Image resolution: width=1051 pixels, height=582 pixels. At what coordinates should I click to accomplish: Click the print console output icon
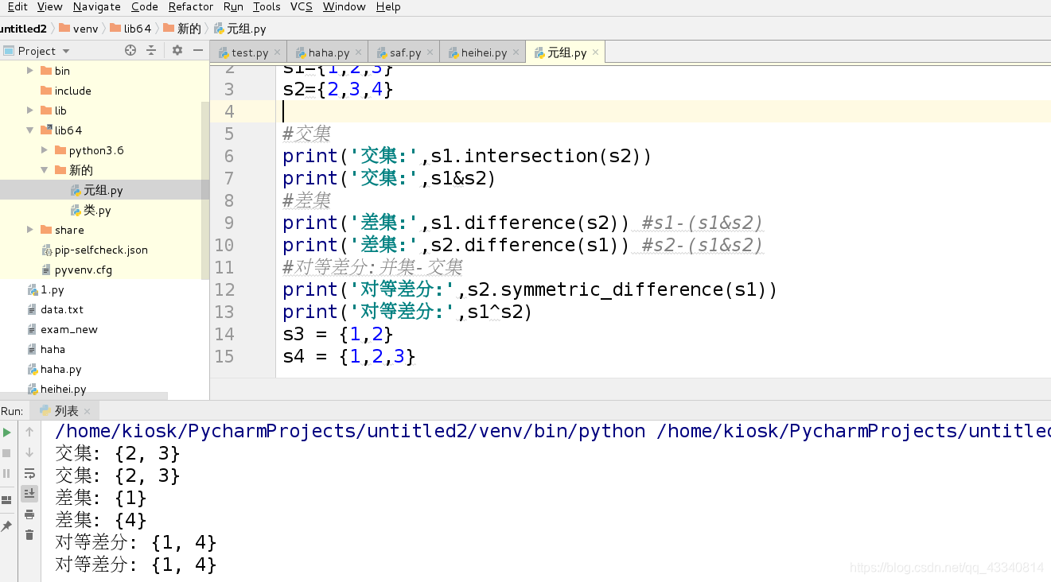click(29, 514)
